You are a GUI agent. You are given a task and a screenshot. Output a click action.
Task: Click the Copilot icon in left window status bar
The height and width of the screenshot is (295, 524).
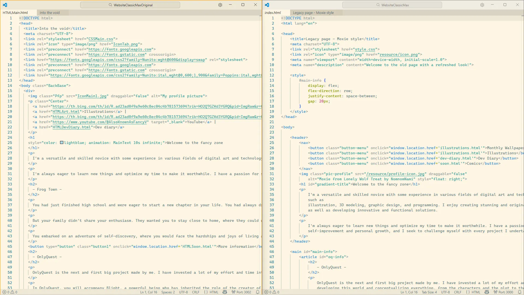click(x=225, y=292)
